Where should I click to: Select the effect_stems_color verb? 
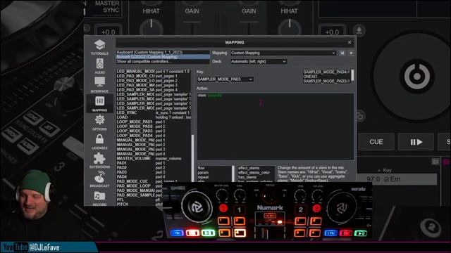(255, 173)
